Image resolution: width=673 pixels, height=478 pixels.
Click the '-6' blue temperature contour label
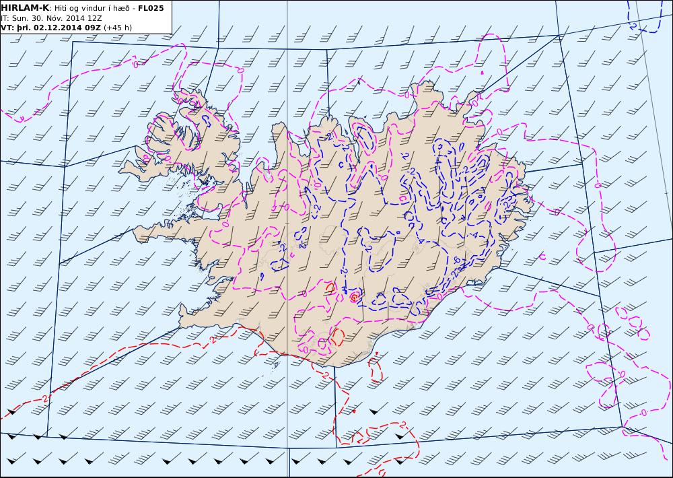click(x=456, y=260)
